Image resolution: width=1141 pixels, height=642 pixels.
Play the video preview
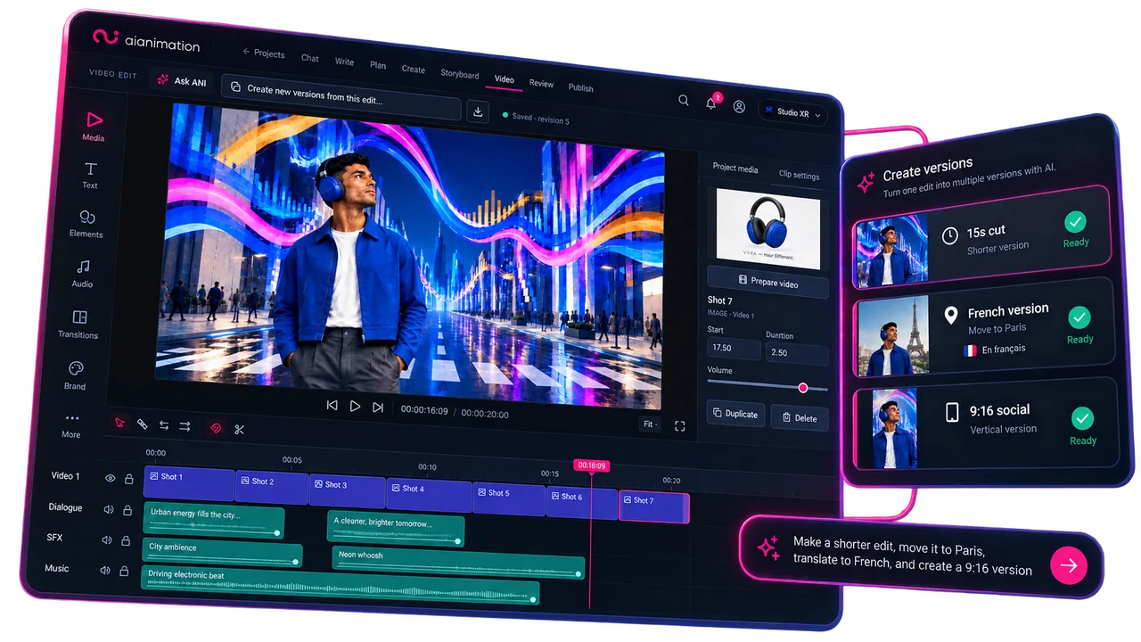coord(355,406)
